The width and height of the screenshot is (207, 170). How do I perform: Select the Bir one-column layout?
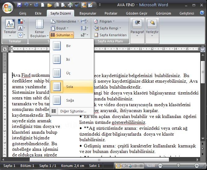(72, 46)
